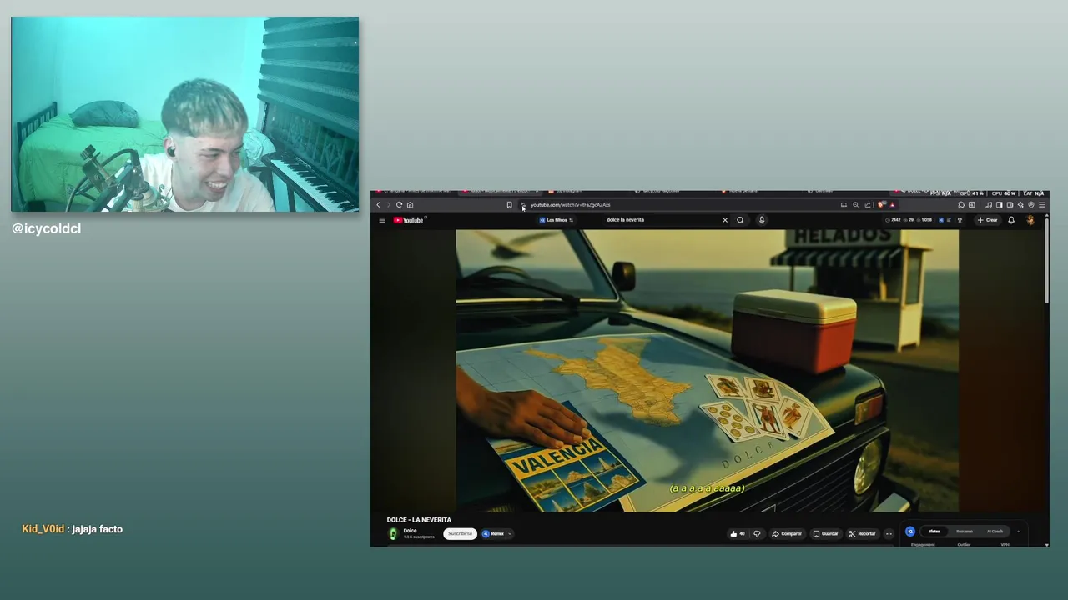Click the Crear button

coord(987,220)
